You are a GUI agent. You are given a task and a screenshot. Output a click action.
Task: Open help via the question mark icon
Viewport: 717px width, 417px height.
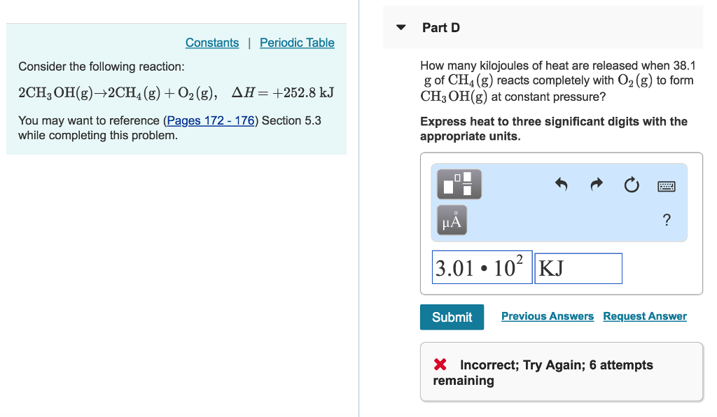click(666, 220)
